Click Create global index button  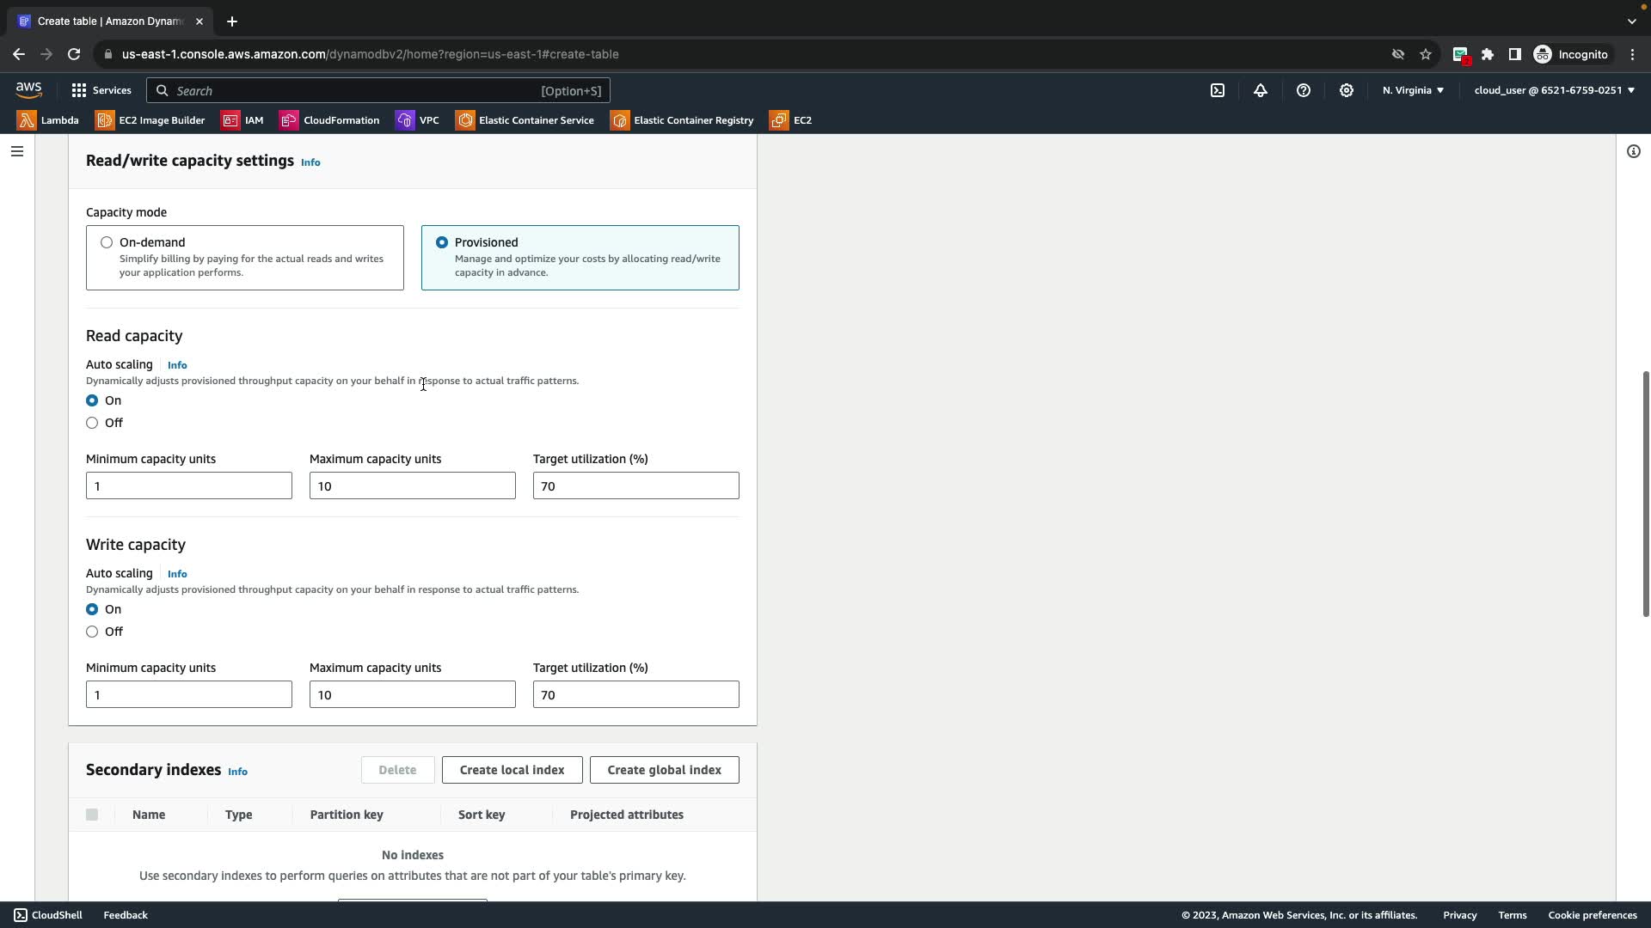(x=664, y=770)
